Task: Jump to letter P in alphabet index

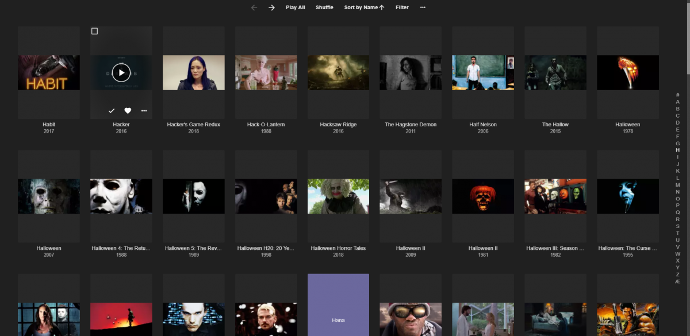Action: point(677,206)
